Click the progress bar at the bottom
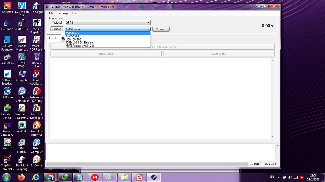325x182 pixels. click(147, 164)
